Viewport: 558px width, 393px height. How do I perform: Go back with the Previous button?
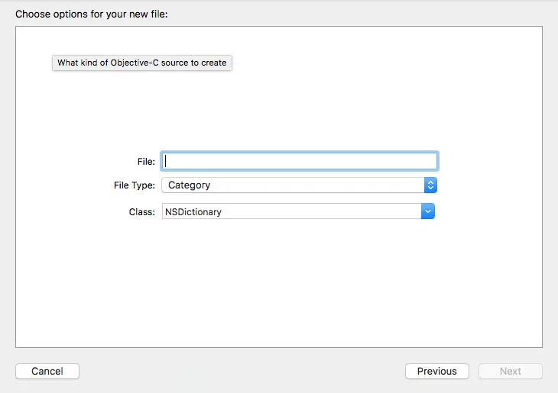pyautogui.click(x=437, y=372)
